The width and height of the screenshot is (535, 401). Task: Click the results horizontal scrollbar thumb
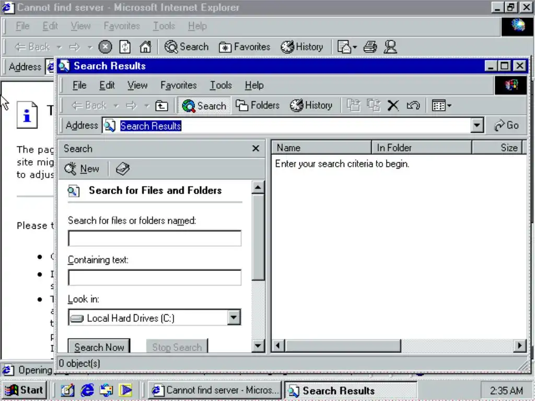(343, 346)
